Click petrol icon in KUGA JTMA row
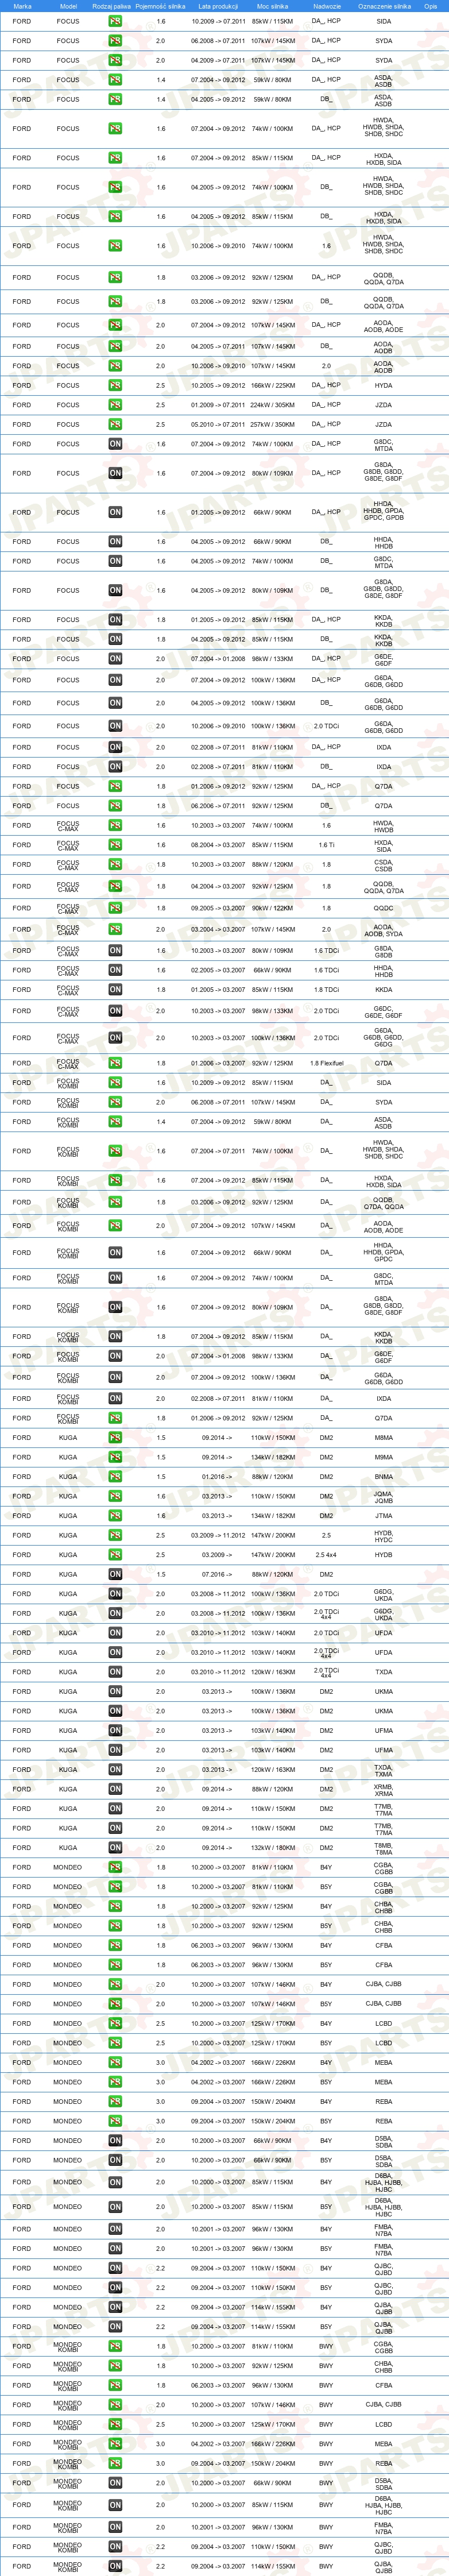 coord(115,1516)
